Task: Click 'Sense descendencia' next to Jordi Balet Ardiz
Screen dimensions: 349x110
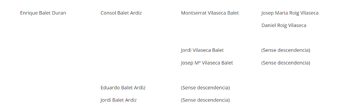Action: 205,100
